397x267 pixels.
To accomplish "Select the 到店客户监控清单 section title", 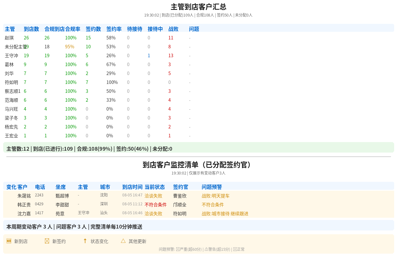I will (198, 165).
